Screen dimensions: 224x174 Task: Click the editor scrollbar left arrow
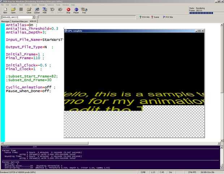click(2, 143)
